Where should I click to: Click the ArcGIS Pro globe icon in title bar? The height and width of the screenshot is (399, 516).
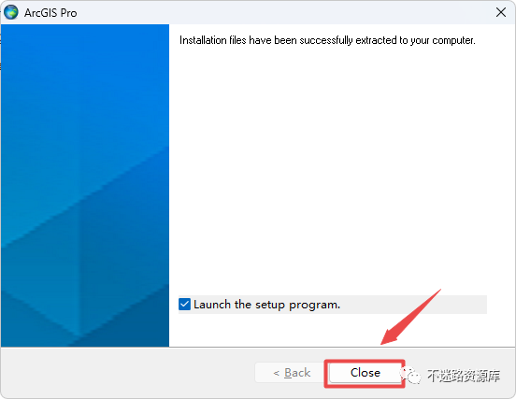click(x=11, y=12)
